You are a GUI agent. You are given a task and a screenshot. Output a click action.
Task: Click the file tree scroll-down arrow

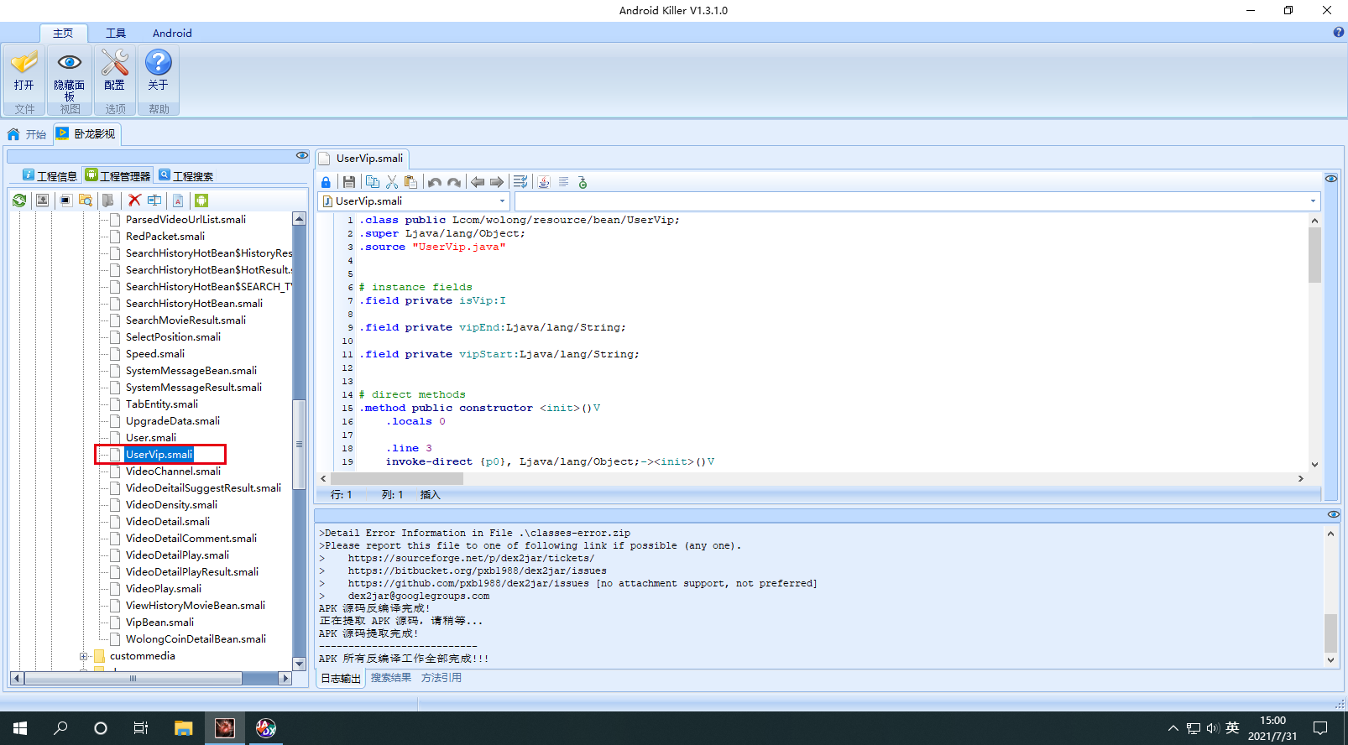click(x=299, y=664)
